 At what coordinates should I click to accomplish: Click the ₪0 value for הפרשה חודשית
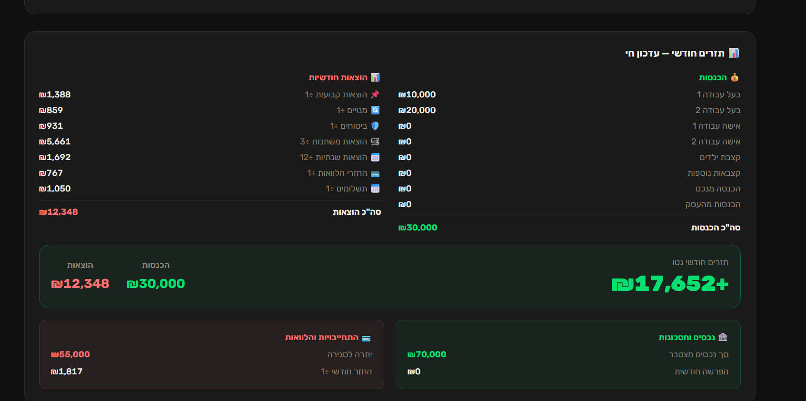pos(414,372)
